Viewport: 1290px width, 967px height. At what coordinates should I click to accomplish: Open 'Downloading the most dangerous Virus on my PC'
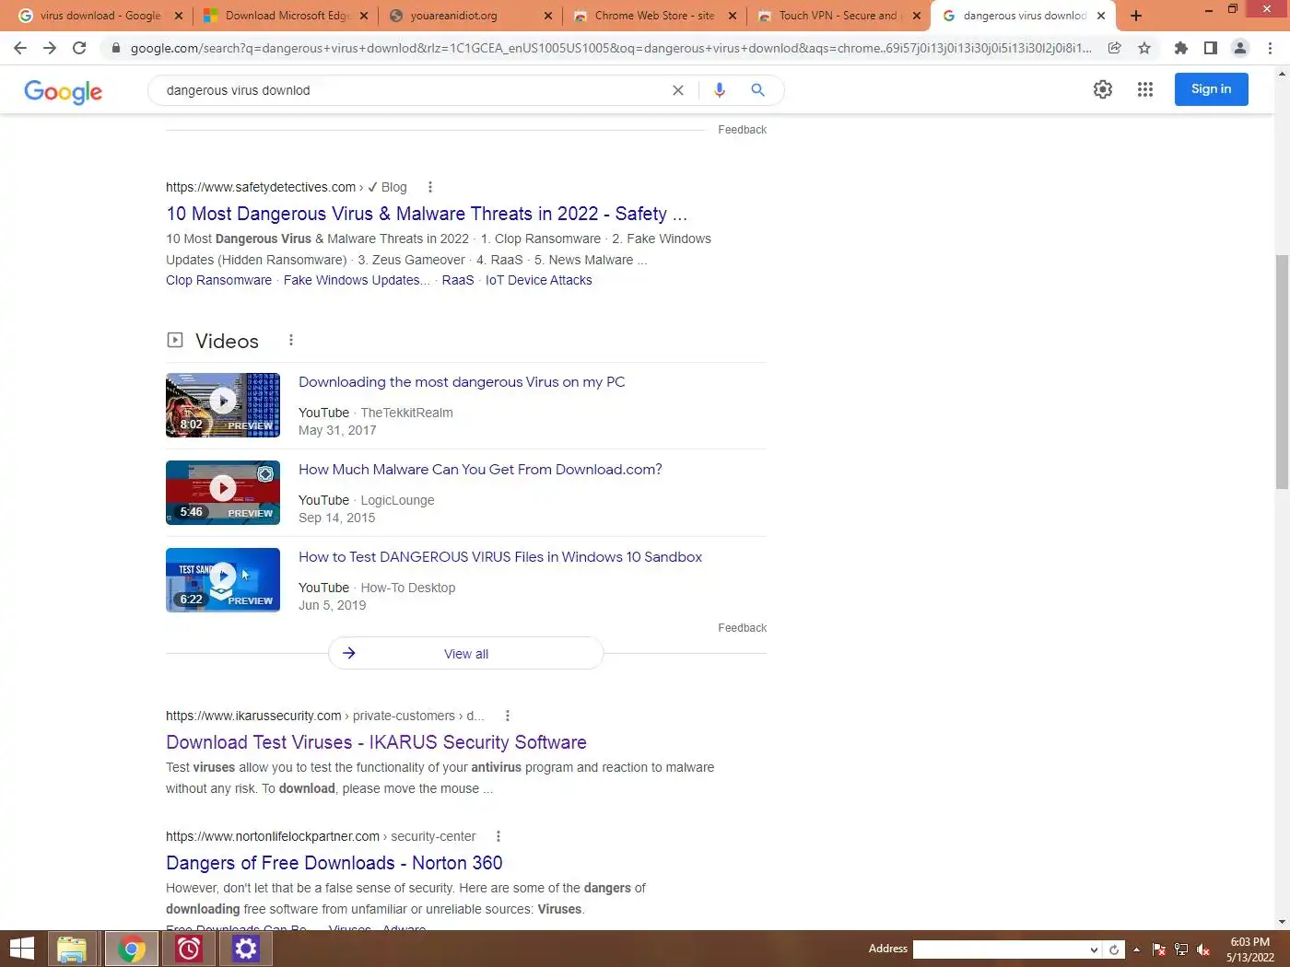462,382
